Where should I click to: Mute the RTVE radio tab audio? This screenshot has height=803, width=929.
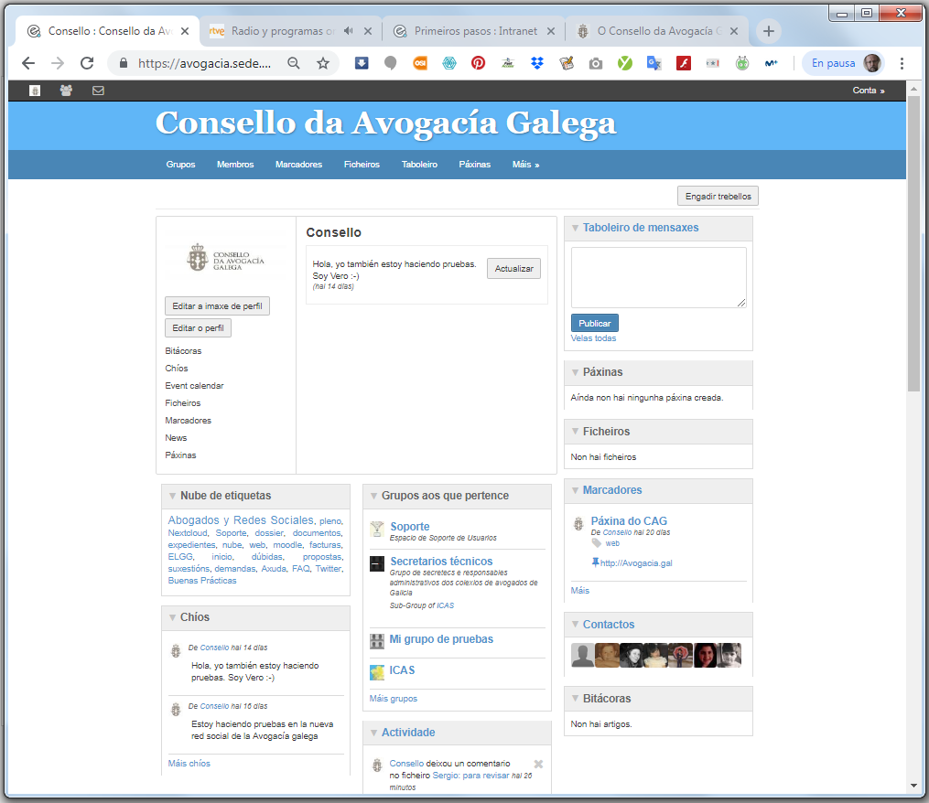[349, 31]
